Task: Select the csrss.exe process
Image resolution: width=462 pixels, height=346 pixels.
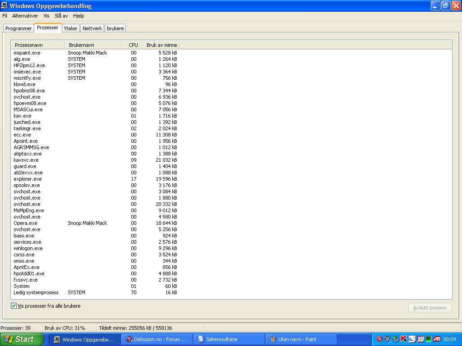Action: (x=95, y=255)
